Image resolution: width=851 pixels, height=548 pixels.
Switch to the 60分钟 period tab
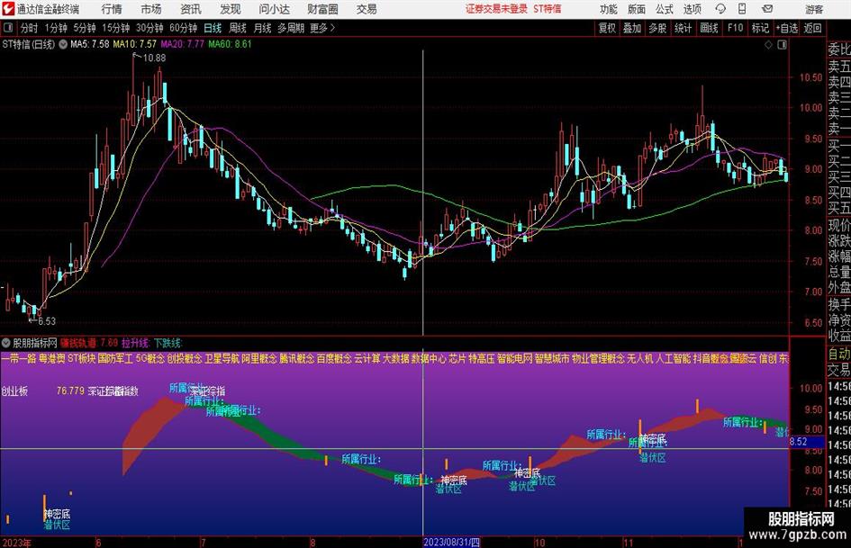pos(184,28)
